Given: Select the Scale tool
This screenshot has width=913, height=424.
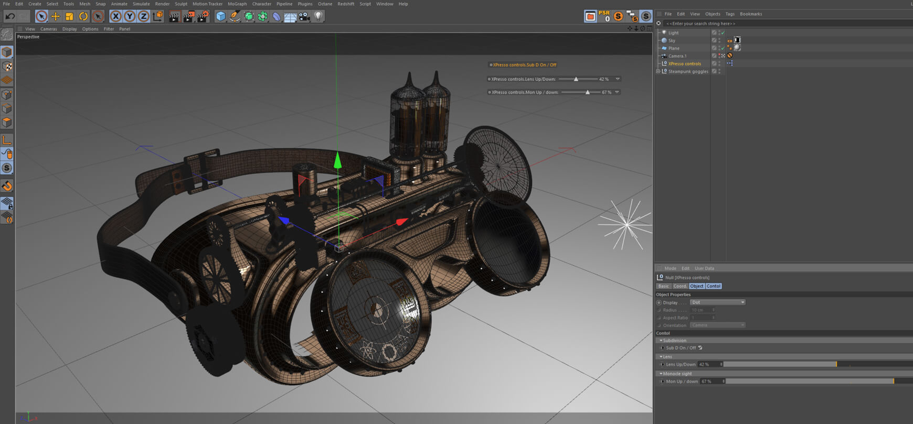Looking at the screenshot, I should (69, 16).
